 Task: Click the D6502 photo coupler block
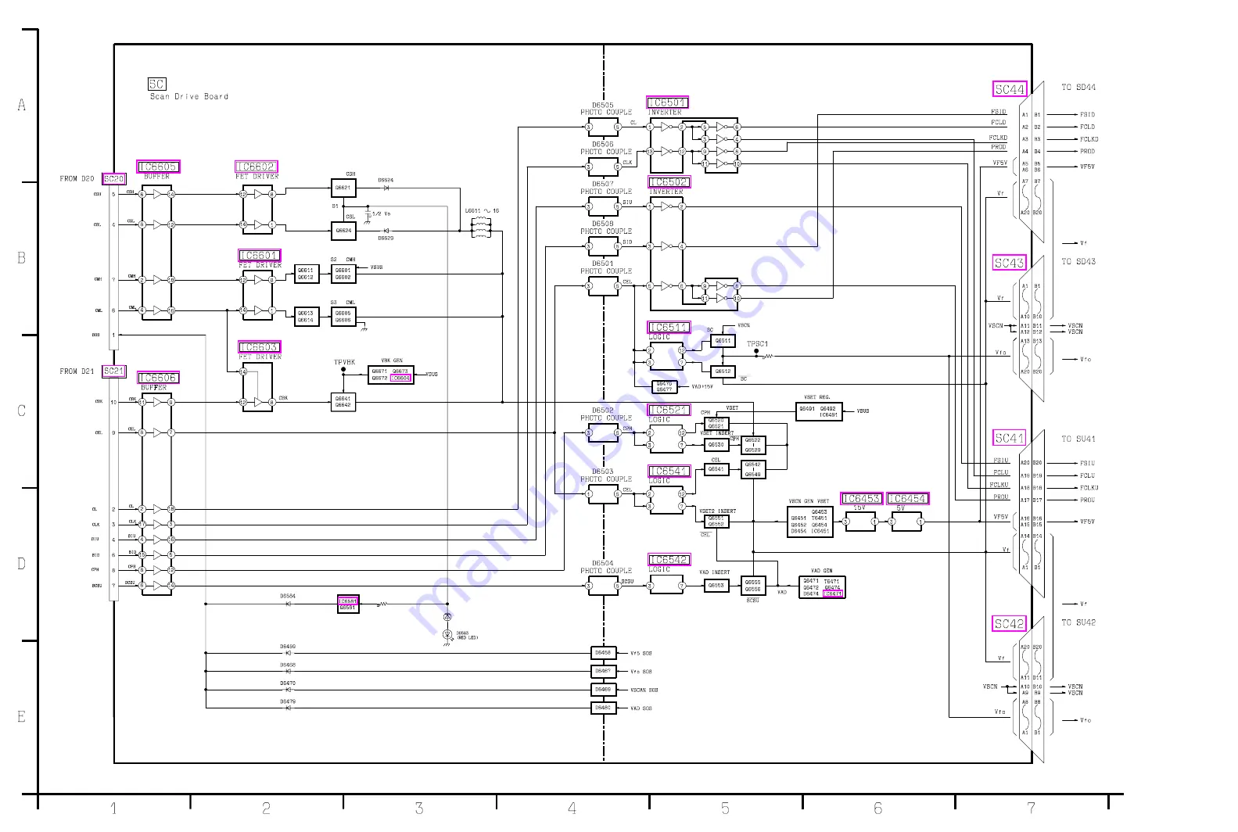click(x=604, y=432)
